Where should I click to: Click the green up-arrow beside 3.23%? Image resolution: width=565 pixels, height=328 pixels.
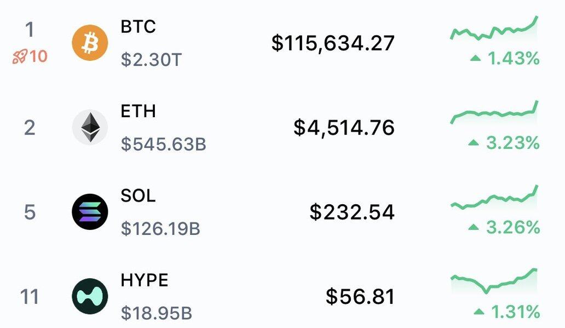(x=474, y=143)
